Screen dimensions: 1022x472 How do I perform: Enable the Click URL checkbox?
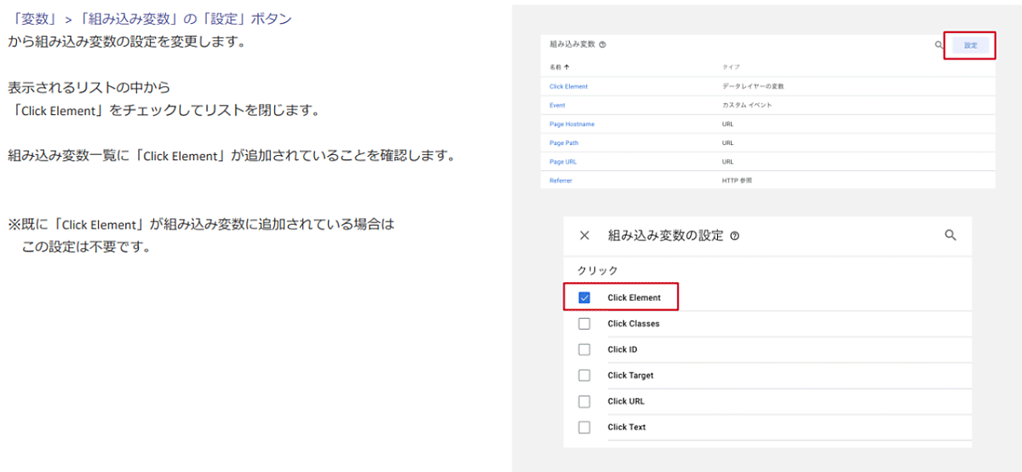click(584, 401)
